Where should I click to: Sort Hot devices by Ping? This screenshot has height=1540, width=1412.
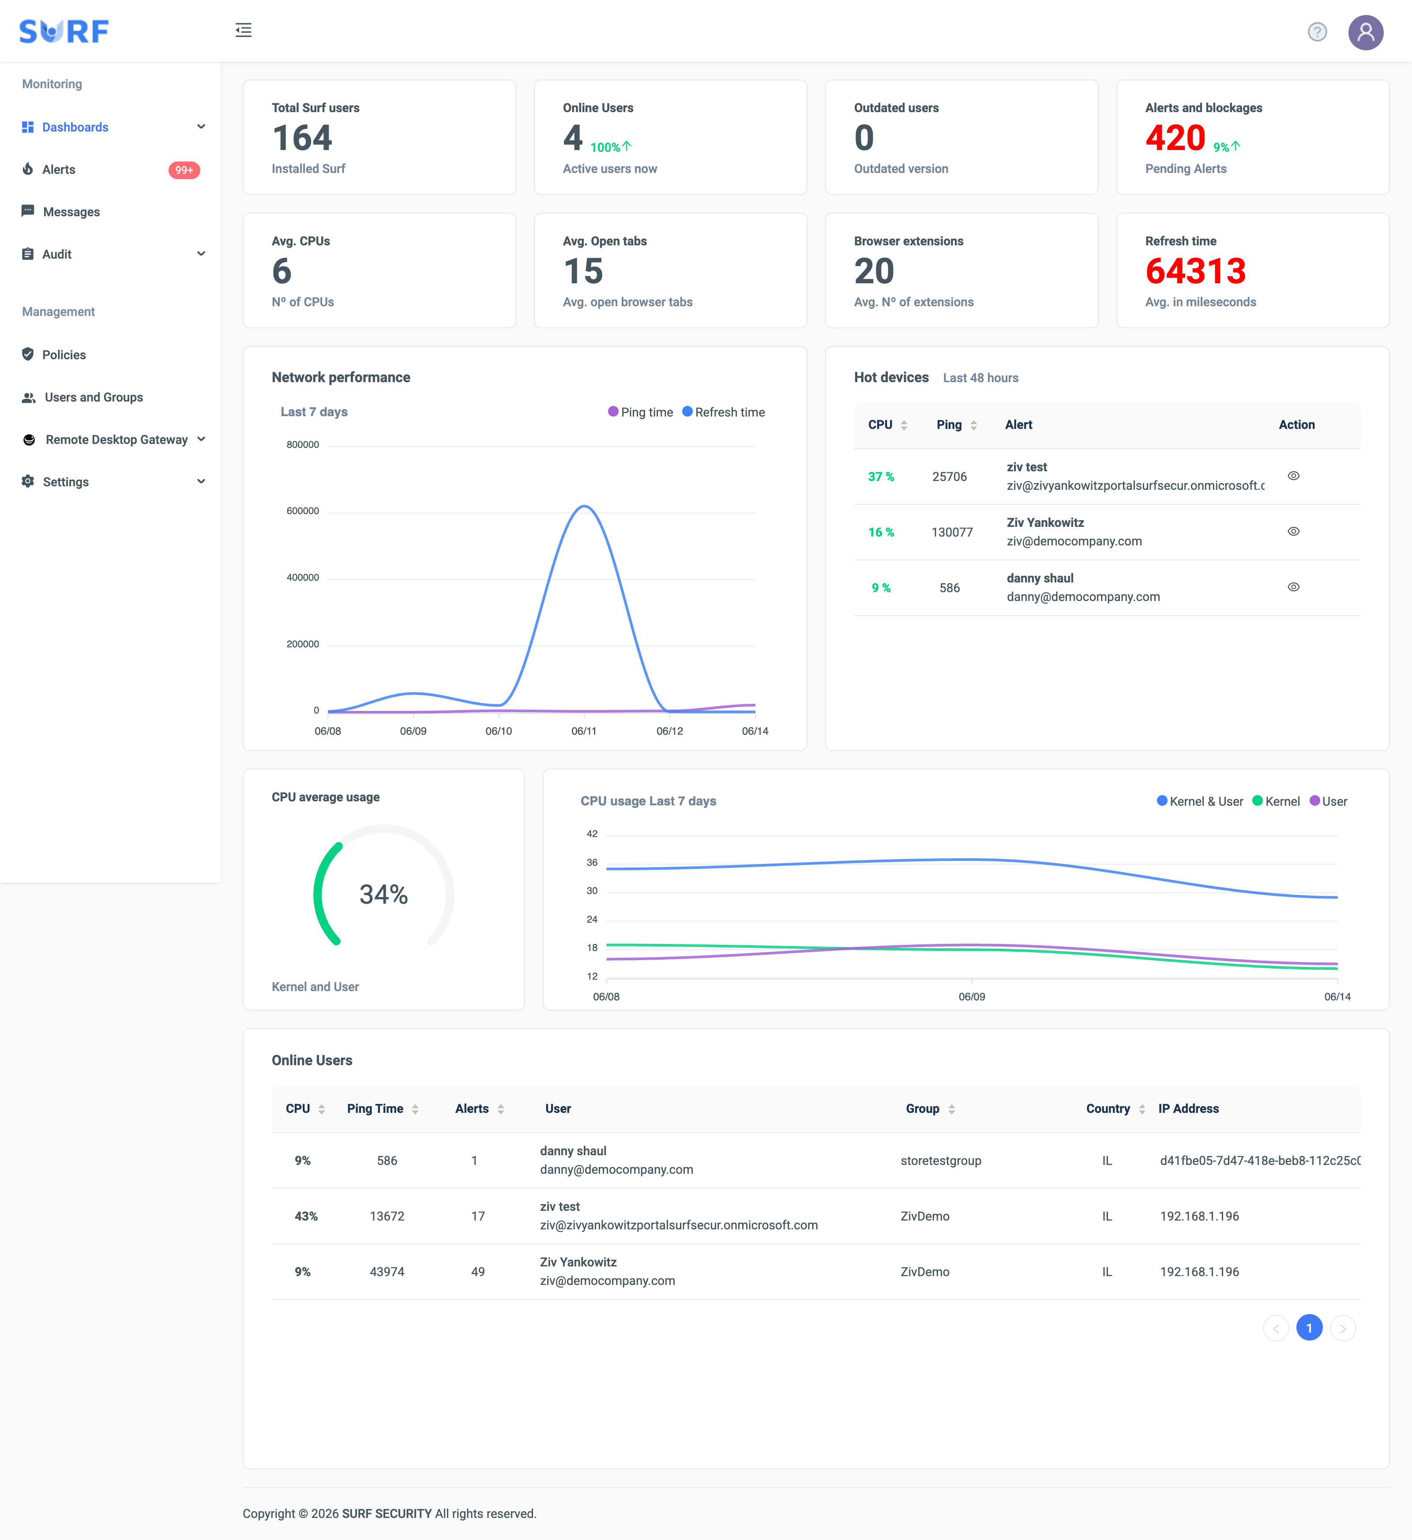973,425
